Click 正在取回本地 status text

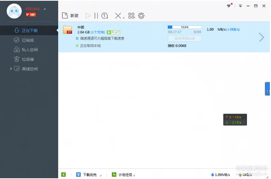pos(90,46)
